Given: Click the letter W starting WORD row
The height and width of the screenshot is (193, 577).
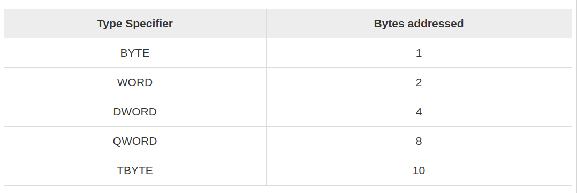Looking at the screenshot, I should pos(123,82).
